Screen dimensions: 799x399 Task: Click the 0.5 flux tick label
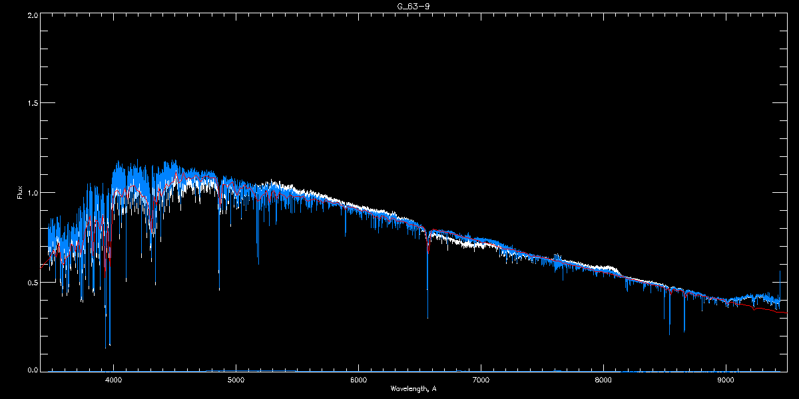[32, 282]
